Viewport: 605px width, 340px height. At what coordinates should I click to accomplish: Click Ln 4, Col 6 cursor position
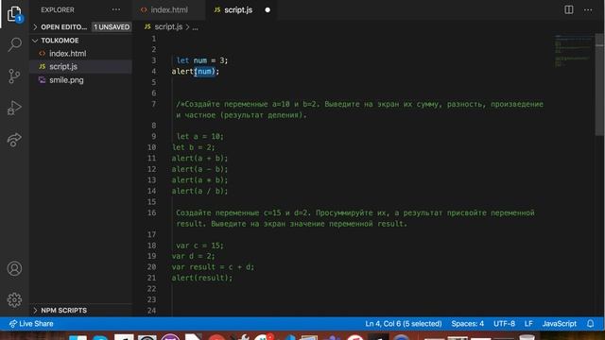click(404, 324)
